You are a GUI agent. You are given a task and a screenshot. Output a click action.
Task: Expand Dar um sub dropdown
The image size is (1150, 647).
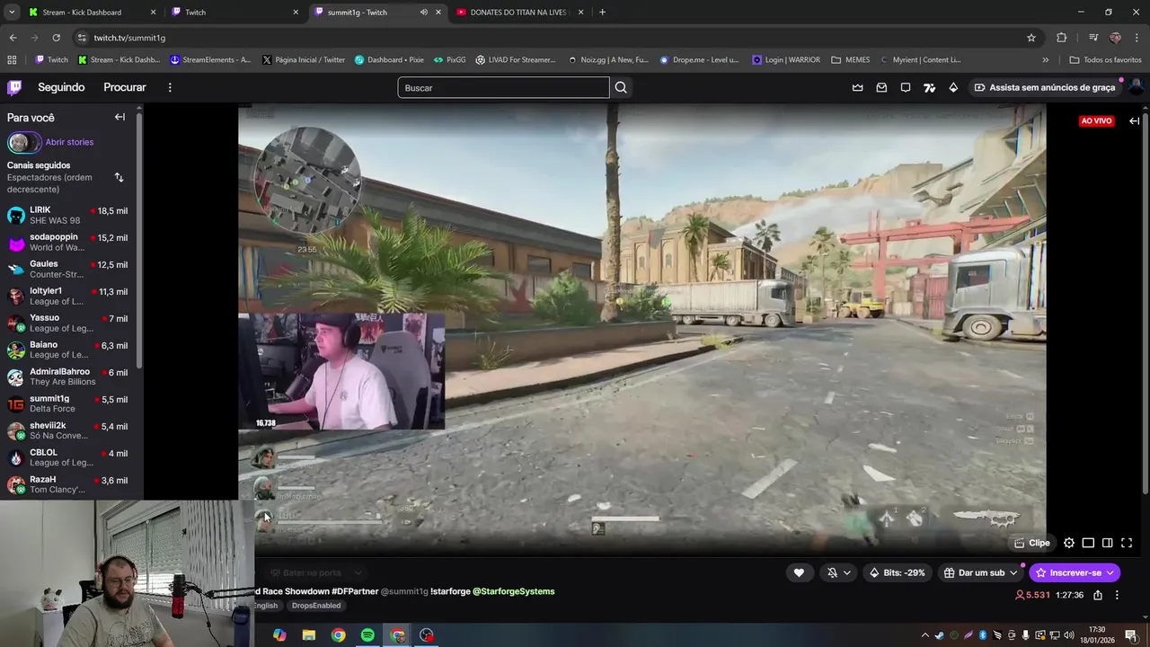980,572
